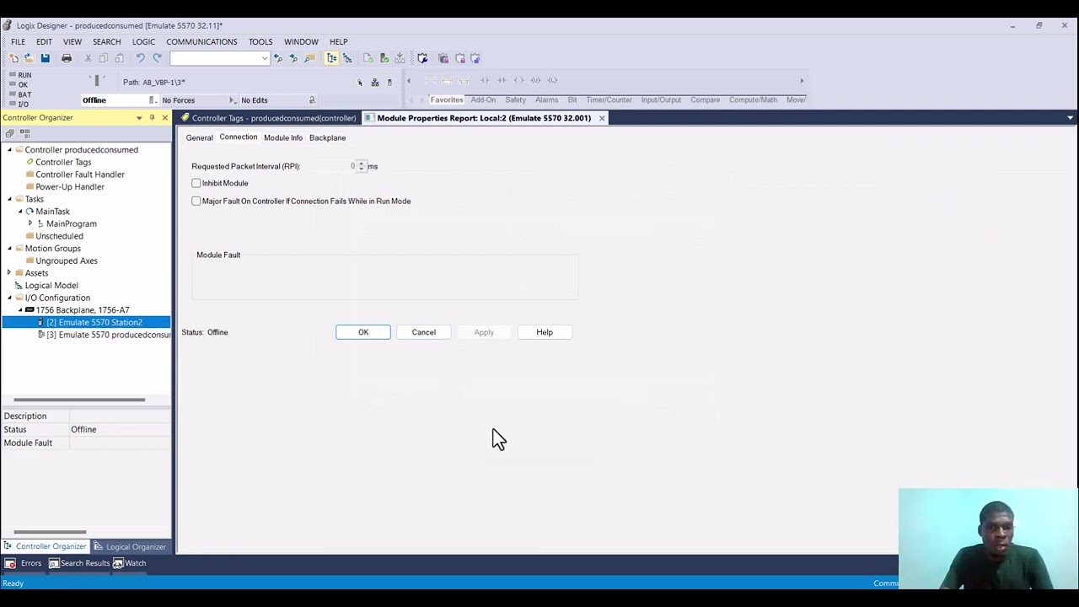The width and height of the screenshot is (1079, 607).
Task: Select the Logical Model tree item
Action: 51,286
